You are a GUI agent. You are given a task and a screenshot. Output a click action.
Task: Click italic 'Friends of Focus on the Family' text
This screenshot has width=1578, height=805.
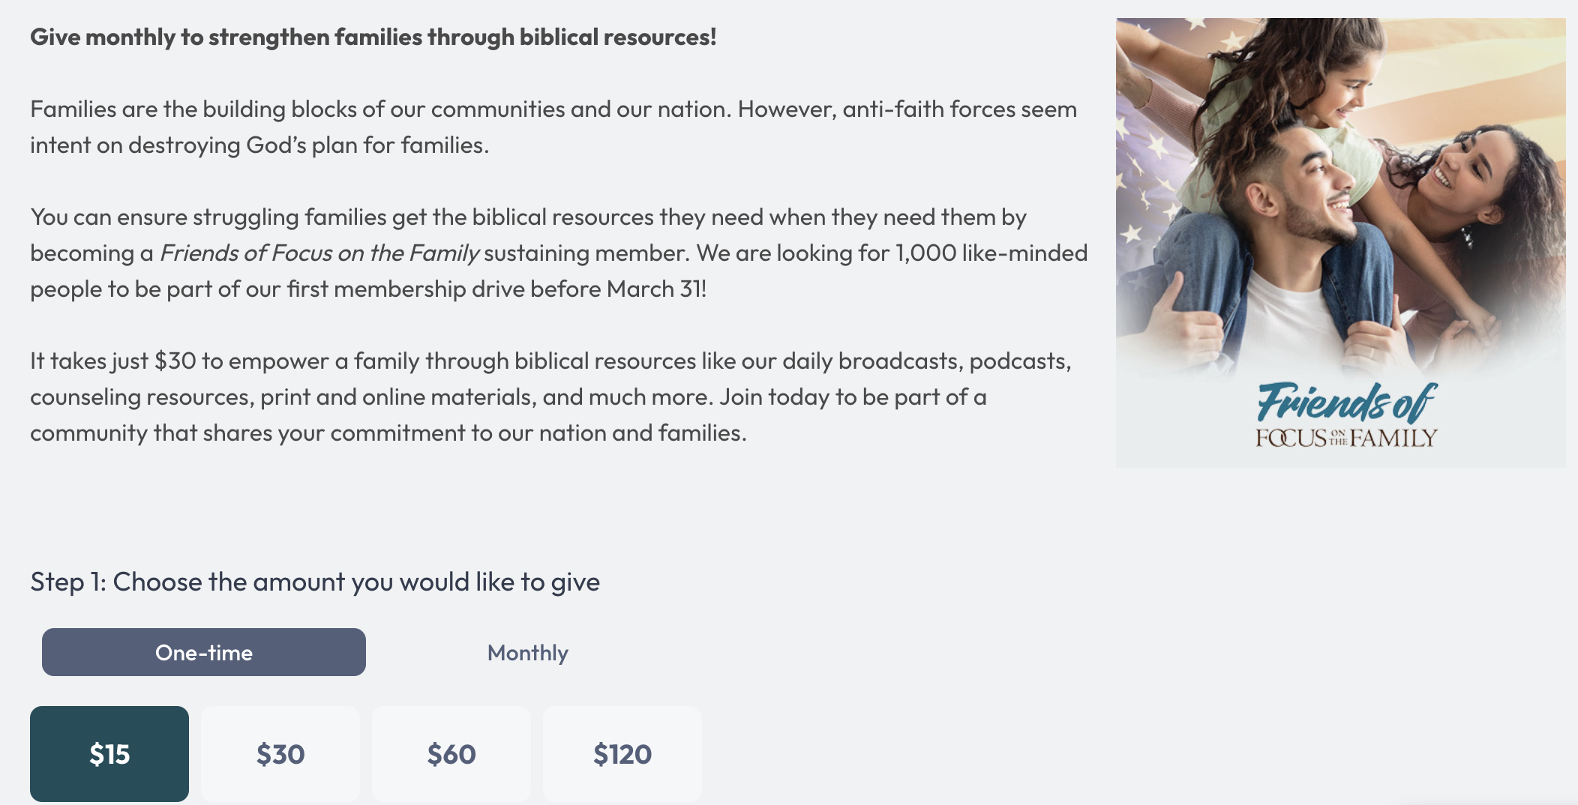point(319,253)
